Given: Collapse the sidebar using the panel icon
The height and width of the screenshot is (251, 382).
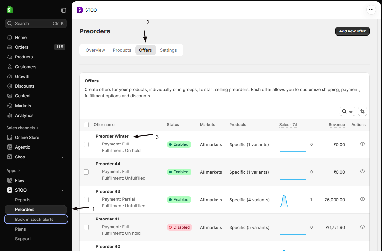Looking at the screenshot, I should click(64, 10).
